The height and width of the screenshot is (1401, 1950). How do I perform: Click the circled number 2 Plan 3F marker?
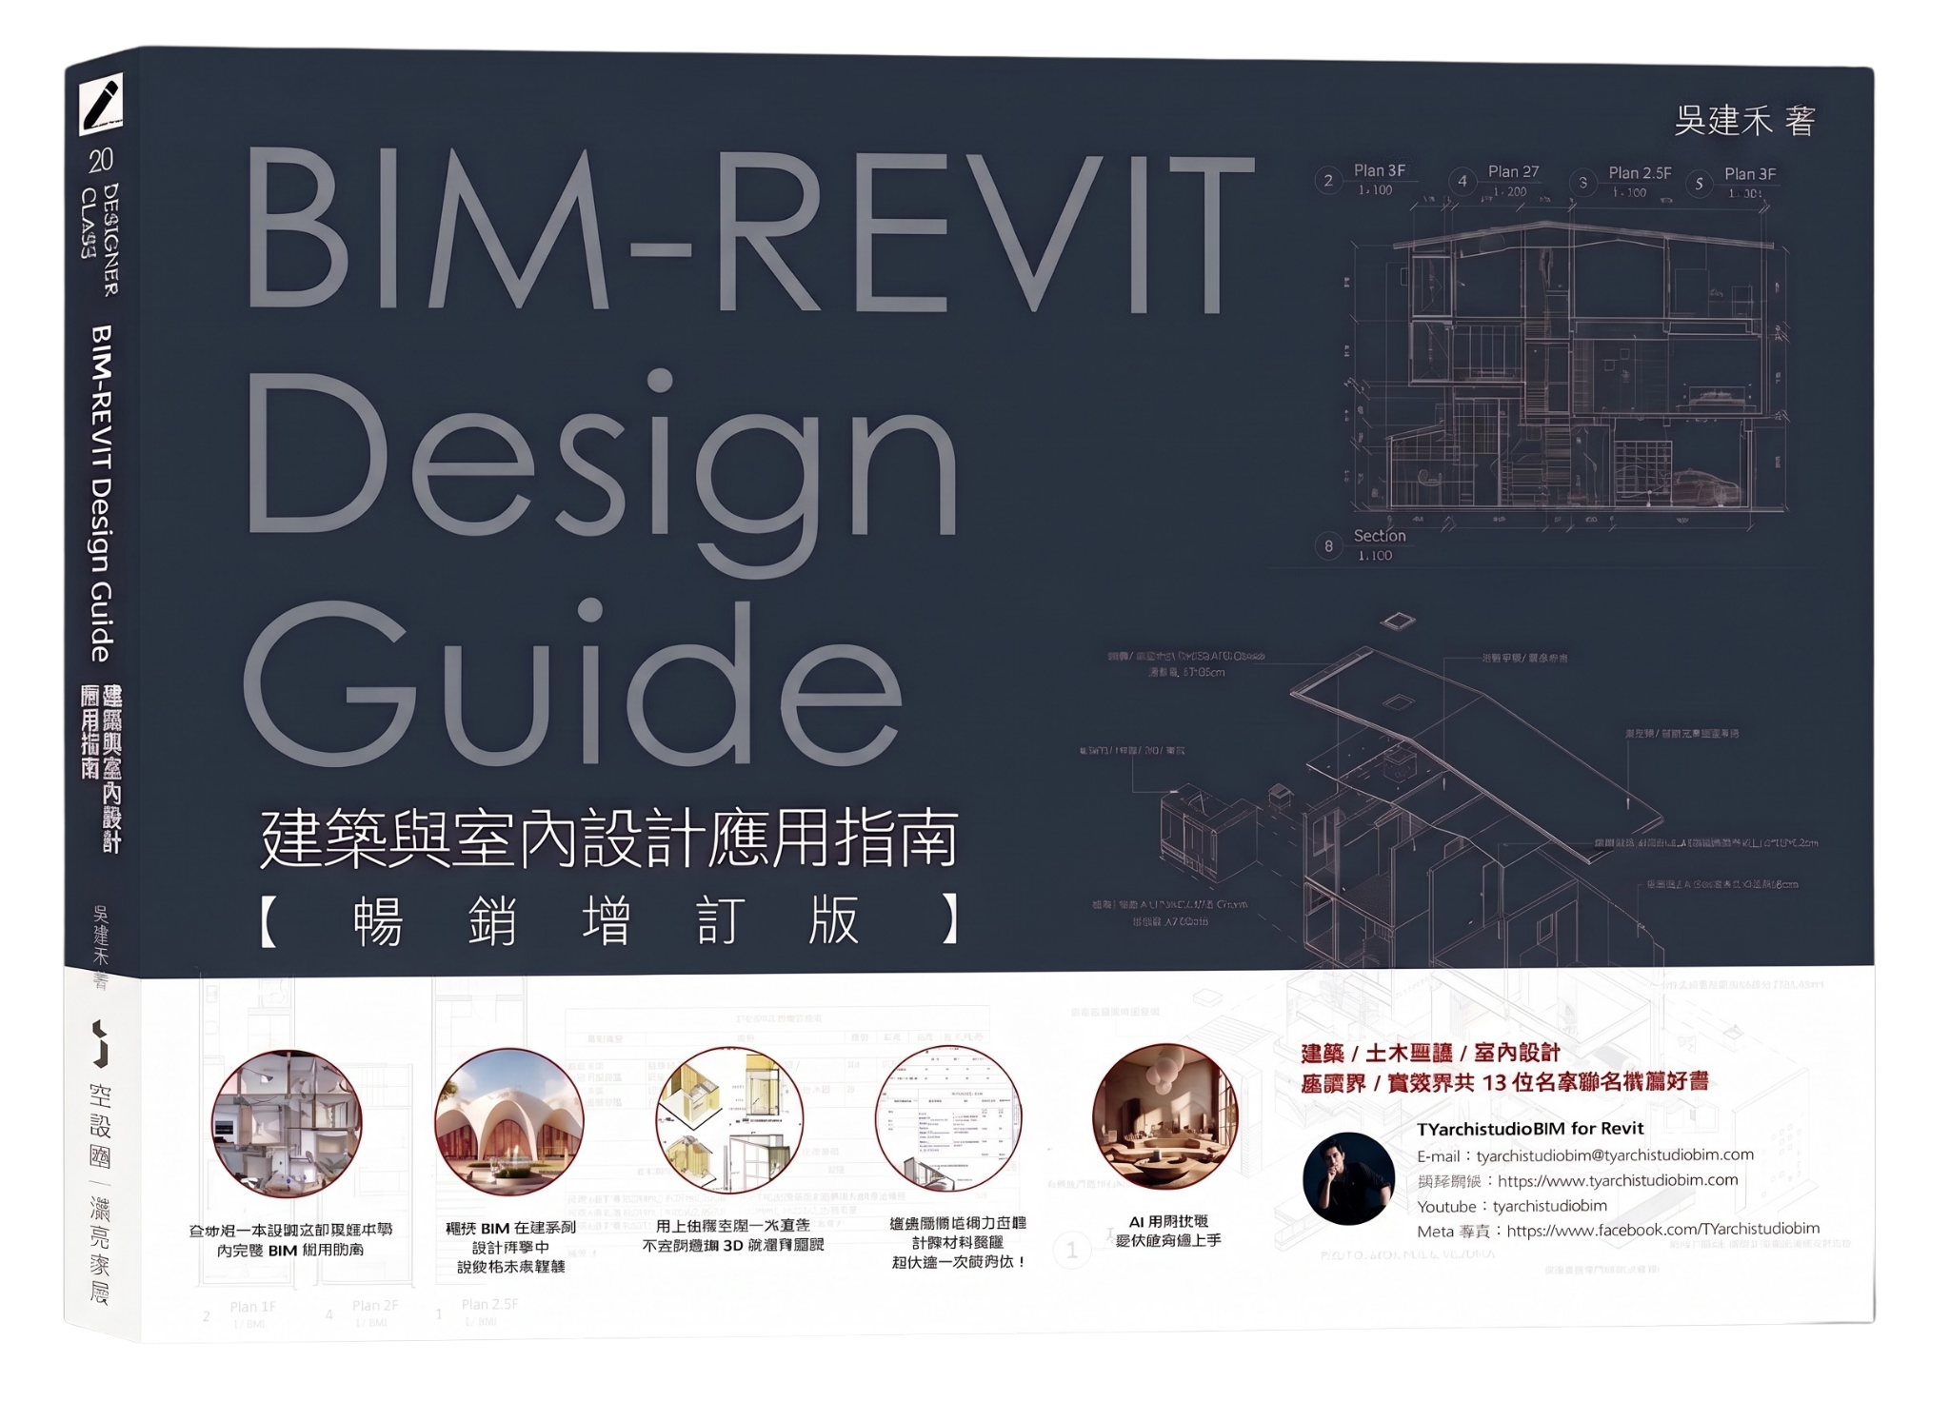point(1328,180)
